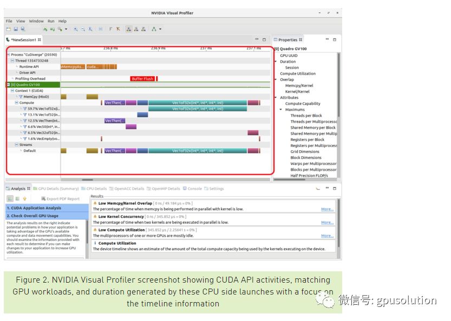The image size is (451, 321).
Task: Collapse the Streams row
Action: click(17, 145)
